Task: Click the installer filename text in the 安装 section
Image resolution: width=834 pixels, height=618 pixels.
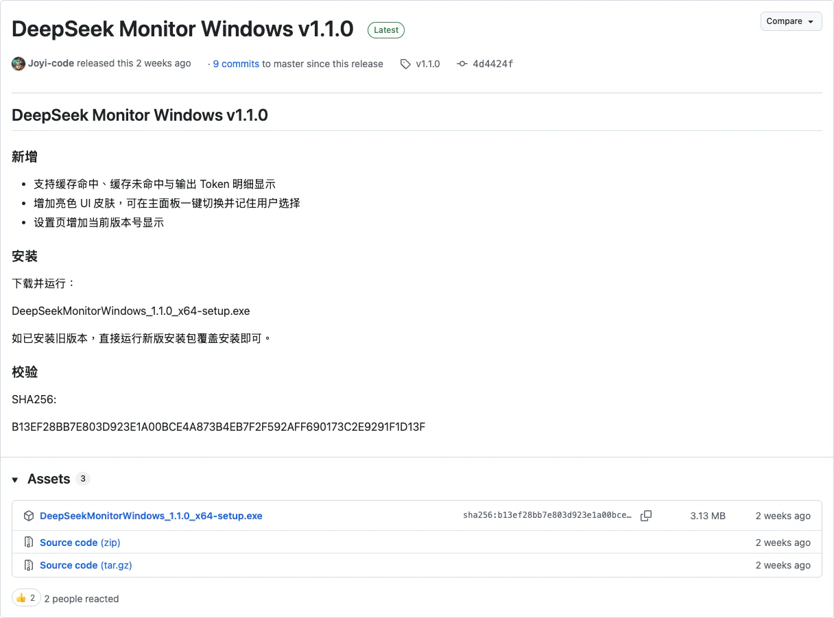Action: tap(131, 311)
